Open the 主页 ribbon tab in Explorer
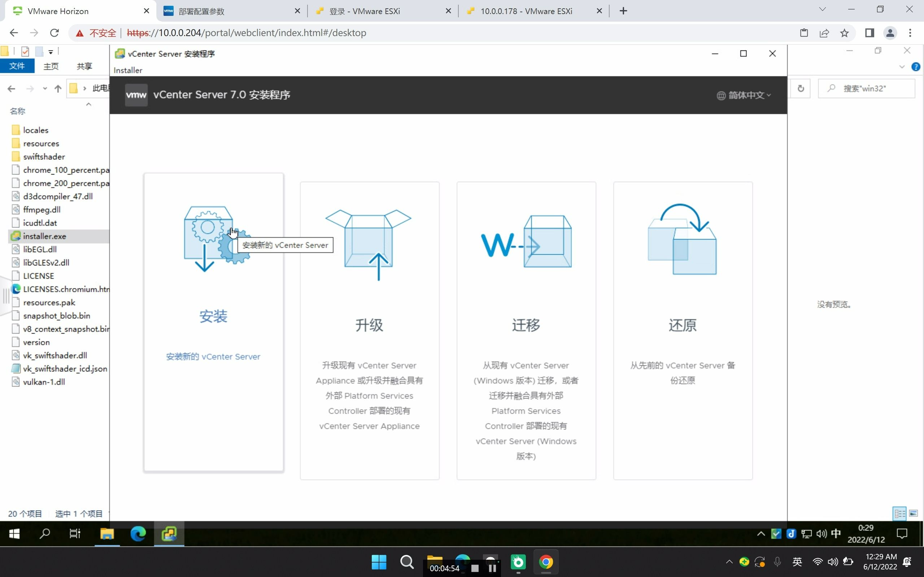This screenshot has width=924, height=577. pyautogui.click(x=51, y=66)
